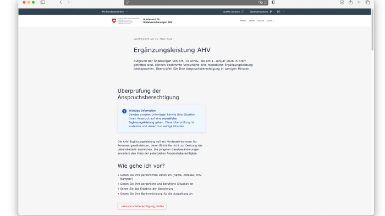The height and width of the screenshot is (216, 385).
Task: Show the tab overview icon
Action: tap(367, 2)
